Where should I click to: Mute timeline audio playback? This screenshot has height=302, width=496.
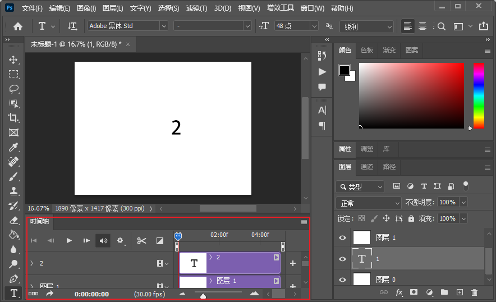(x=103, y=241)
